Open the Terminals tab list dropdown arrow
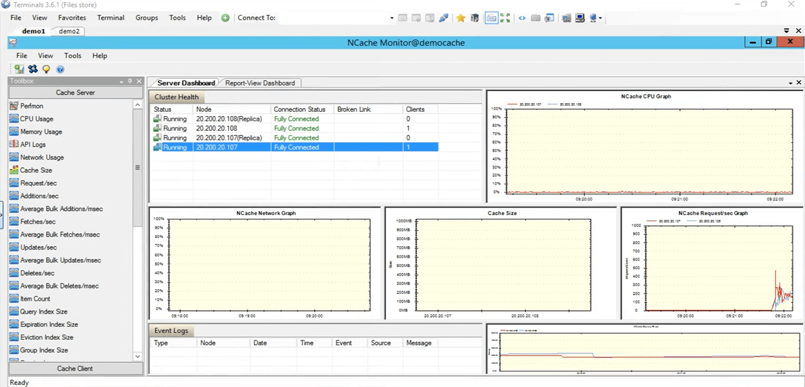The width and height of the screenshot is (805, 387). pos(787,31)
